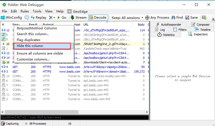Click the scrollbar right arrow
215x126 pixels.
147,112
